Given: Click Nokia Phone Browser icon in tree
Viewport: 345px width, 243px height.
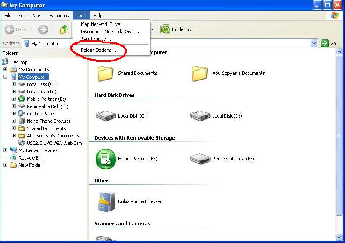Looking at the screenshot, I should [22, 121].
